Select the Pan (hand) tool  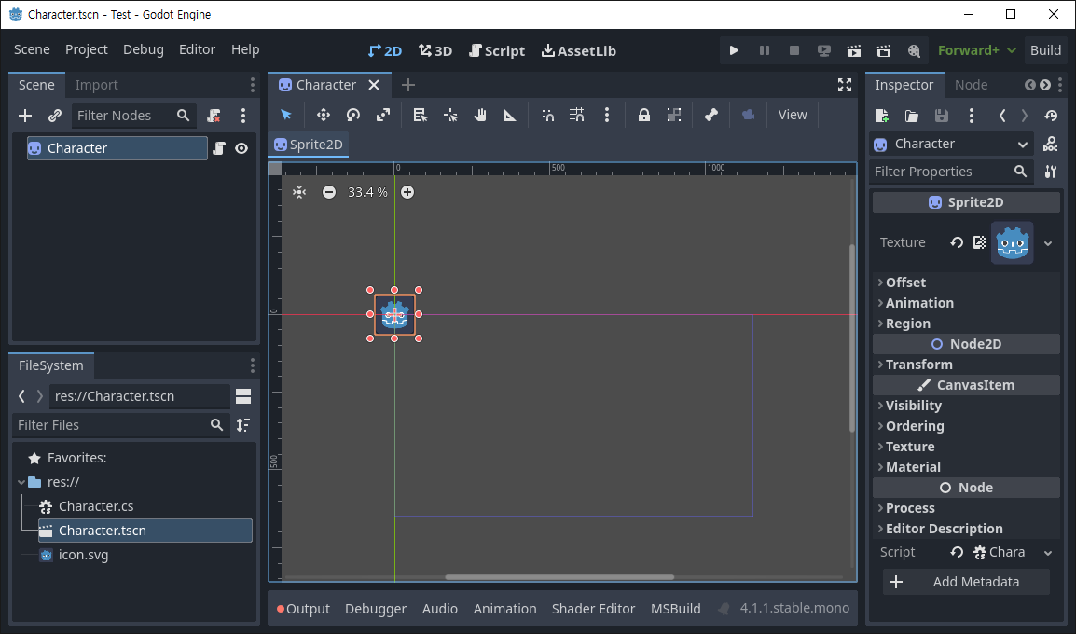coord(480,115)
